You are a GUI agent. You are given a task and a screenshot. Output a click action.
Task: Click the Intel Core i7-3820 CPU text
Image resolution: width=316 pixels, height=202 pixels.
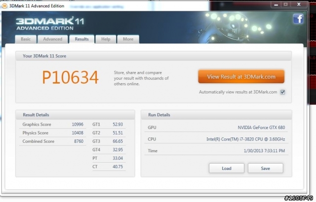coord(246,139)
